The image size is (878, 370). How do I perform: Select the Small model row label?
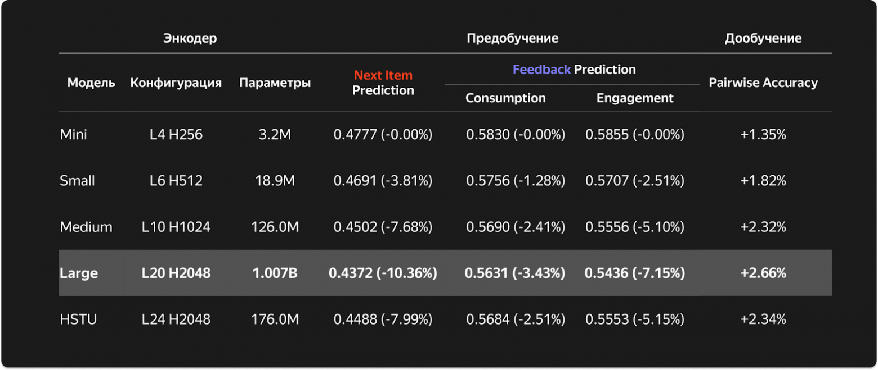[77, 181]
